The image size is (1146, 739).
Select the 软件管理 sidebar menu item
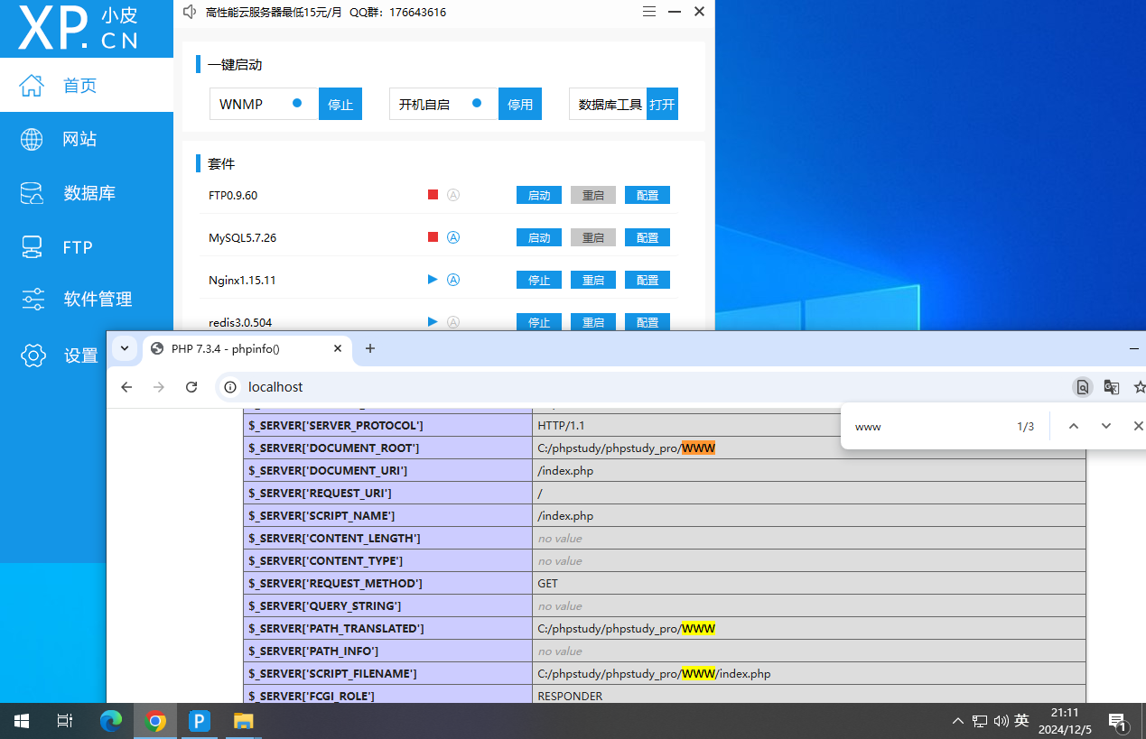pos(98,300)
